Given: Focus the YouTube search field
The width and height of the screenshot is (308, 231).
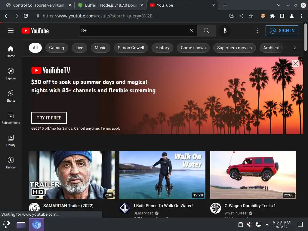Looking at the screenshot, I should click(134, 31).
